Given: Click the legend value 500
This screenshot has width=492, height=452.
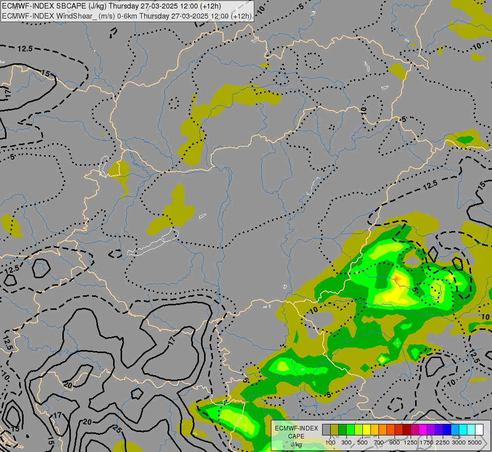Looking at the screenshot, I should [x=362, y=442].
